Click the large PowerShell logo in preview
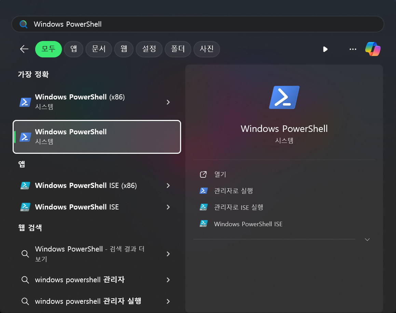Viewport: 396px width, 313px height. (284, 97)
